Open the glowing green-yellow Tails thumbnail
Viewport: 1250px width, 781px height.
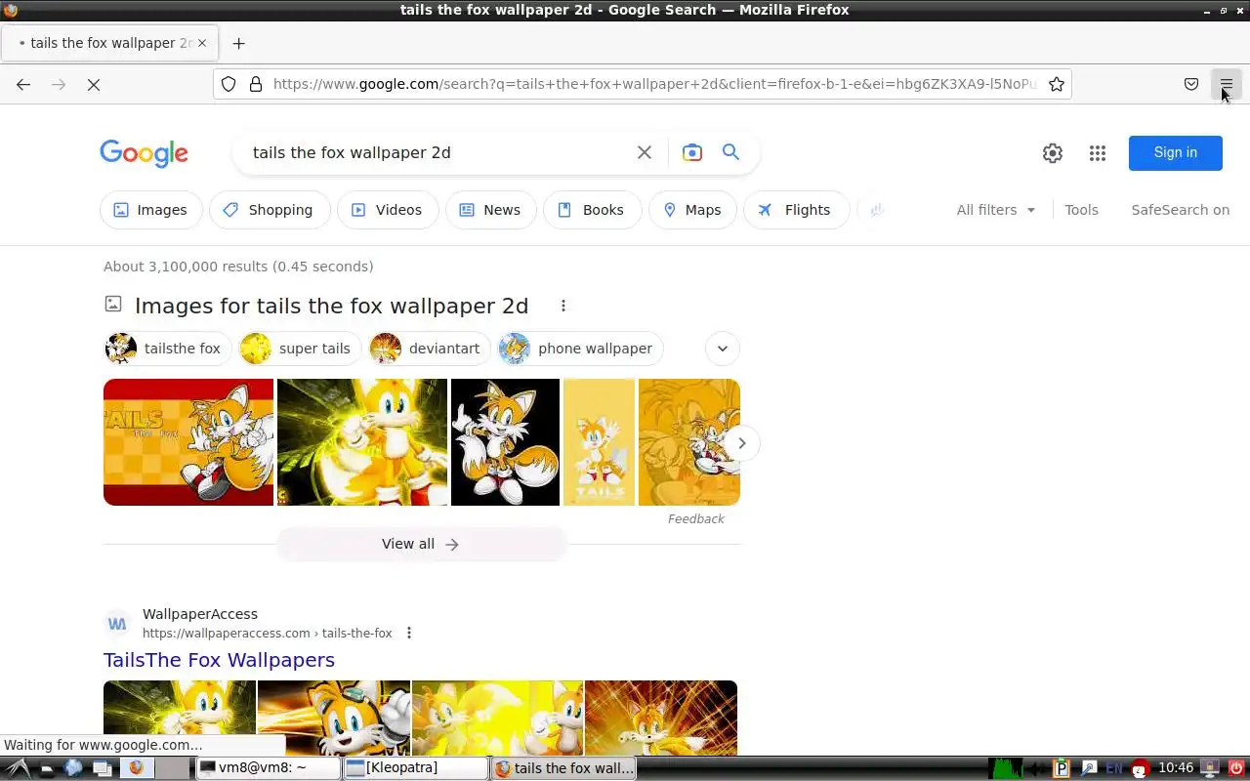click(x=362, y=442)
